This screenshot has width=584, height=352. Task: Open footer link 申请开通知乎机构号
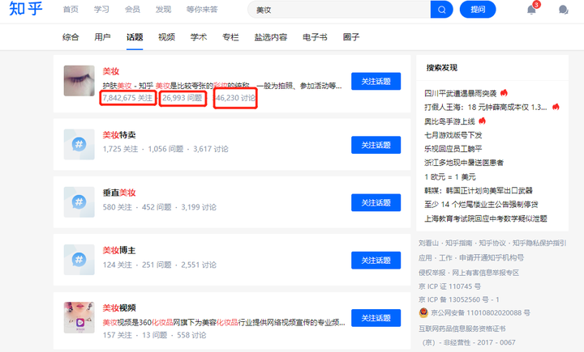(492, 257)
